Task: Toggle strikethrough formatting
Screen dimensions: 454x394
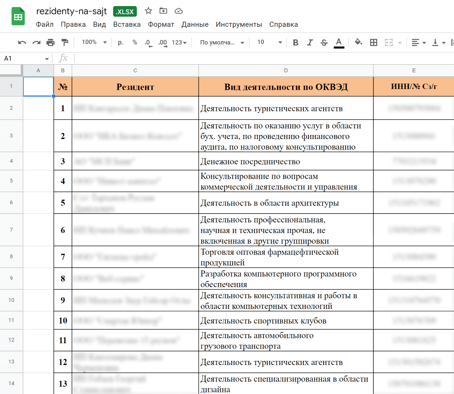Action: tap(324, 42)
